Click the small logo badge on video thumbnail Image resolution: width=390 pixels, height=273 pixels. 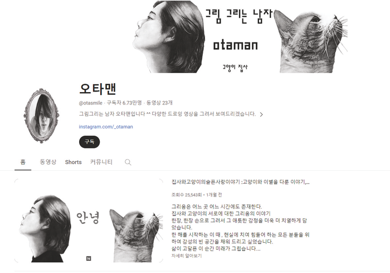click(x=89, y=258)
